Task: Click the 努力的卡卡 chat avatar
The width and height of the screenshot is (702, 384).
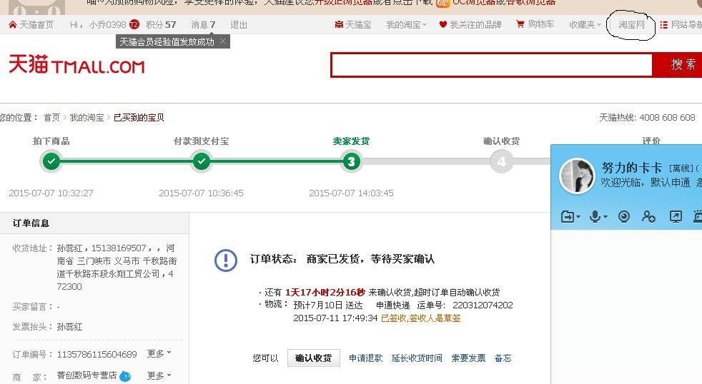Action: click(x=577, y=176)
